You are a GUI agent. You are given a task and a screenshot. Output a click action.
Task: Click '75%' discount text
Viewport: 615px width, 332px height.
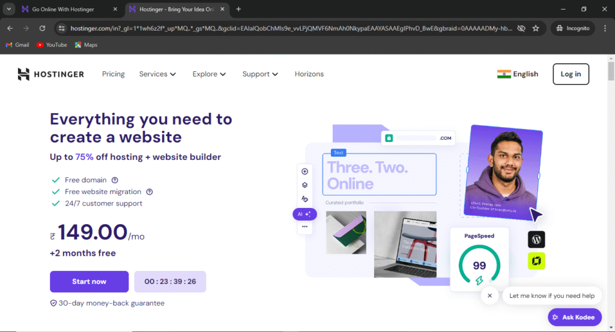pos(84,157)
